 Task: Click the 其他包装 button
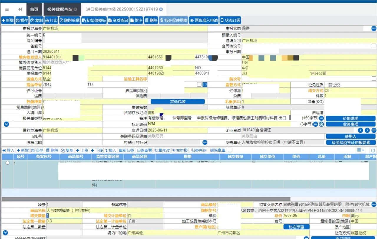pyautogui.click(x=177, y=101)
